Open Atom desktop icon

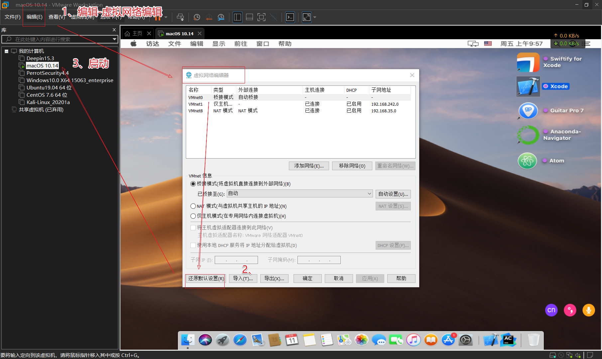527,161
